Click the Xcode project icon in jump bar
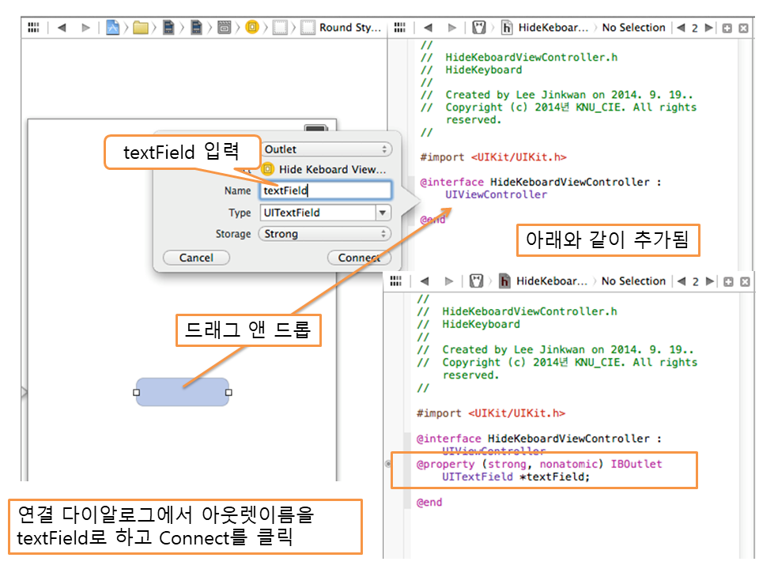Image resolution: width=759 pixels, height=569 pixels. 113,28
